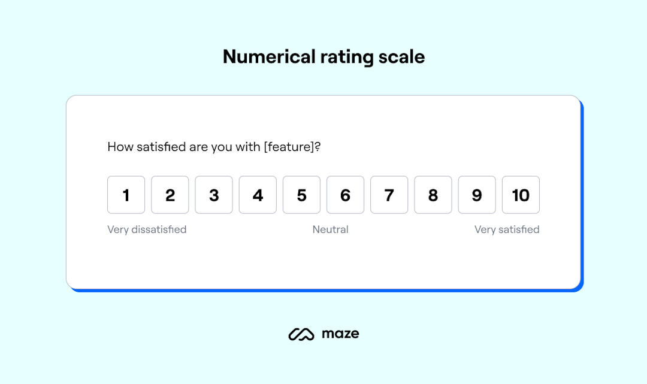Click the satisfaction question text

point(214,146)
